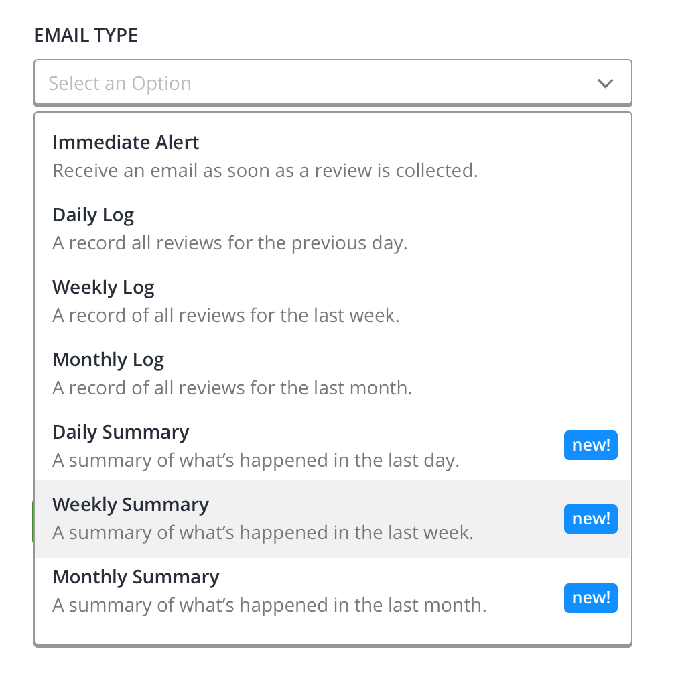Viewport: 674px width, 692px height.
Task: Click the dropdown chevron arrow icon
Action: click(x=605, y=83)
